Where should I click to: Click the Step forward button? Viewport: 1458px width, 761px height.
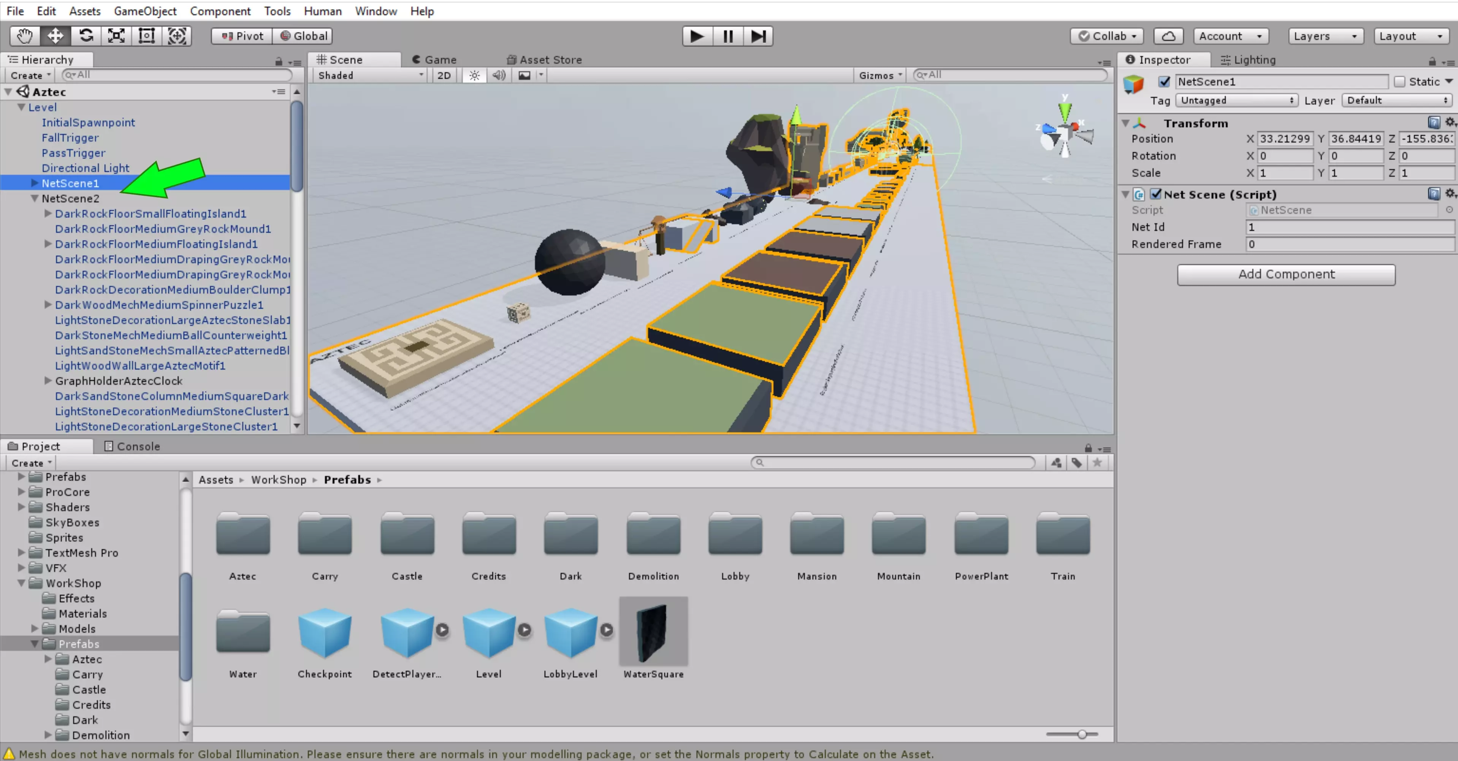tap(758, 36)
